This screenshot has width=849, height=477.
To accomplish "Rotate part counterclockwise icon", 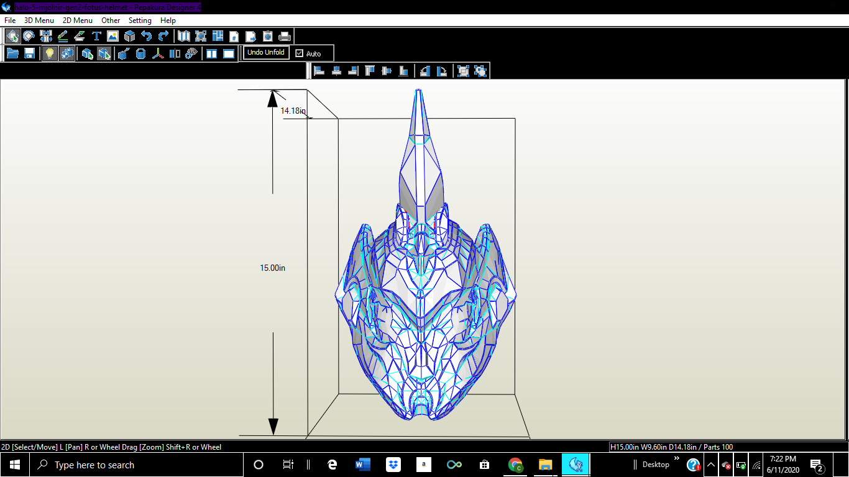I will (x=424, y=71).
